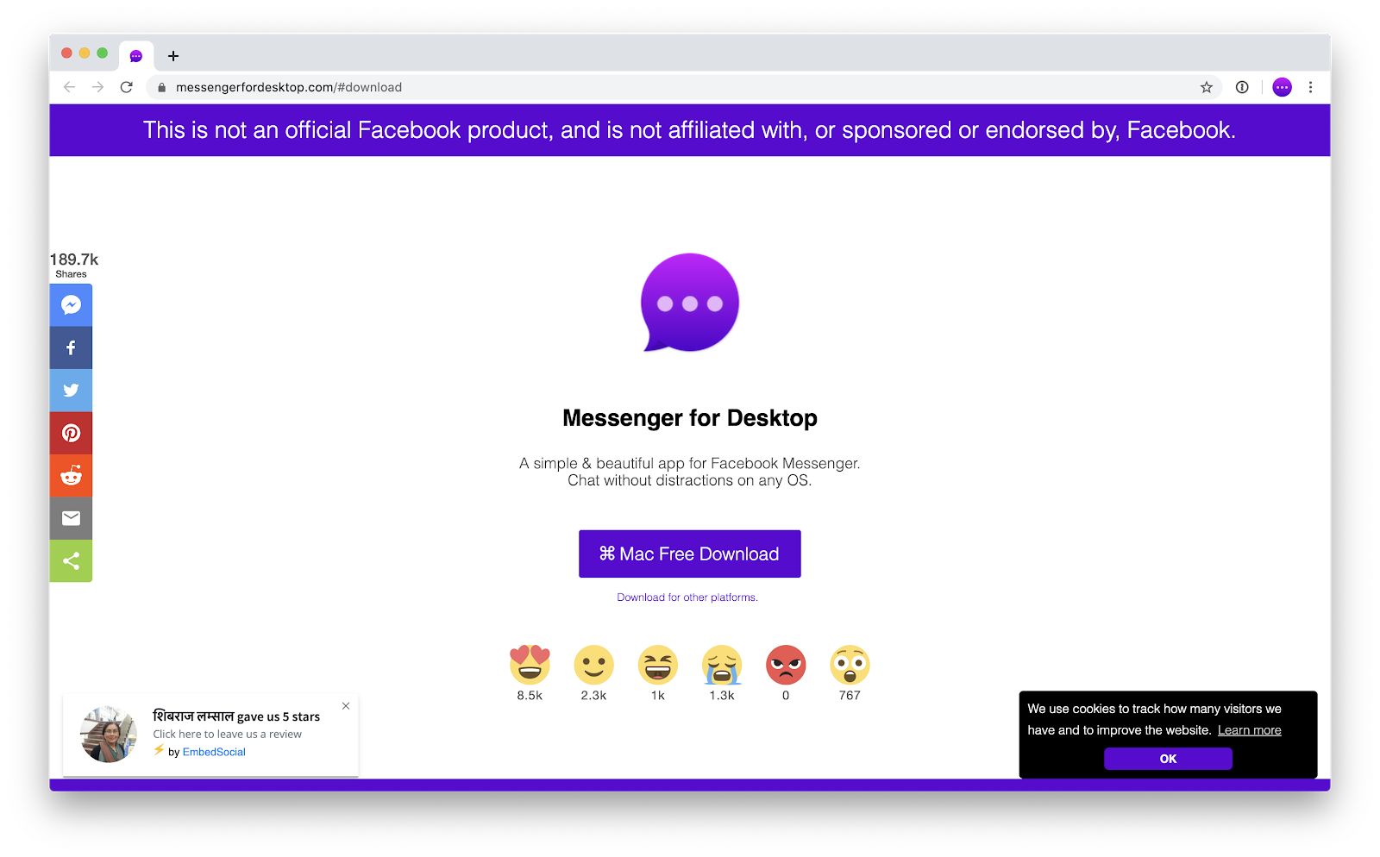Open Chrome three-dot menu
1380x857 pixels.
1310,87
